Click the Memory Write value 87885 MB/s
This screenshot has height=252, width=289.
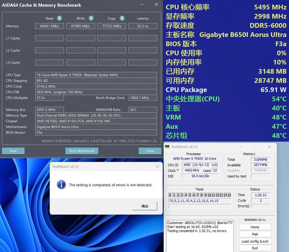(x=81, y=26)
